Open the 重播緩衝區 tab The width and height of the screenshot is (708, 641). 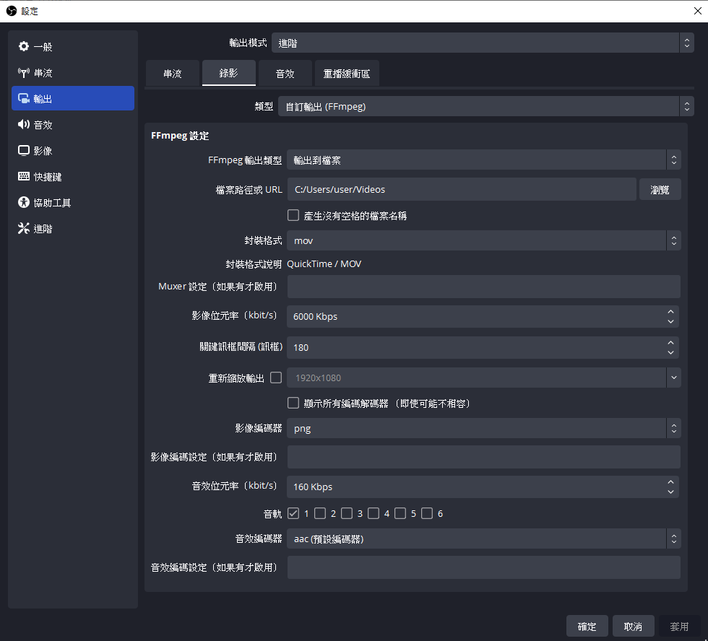[346, 73]
